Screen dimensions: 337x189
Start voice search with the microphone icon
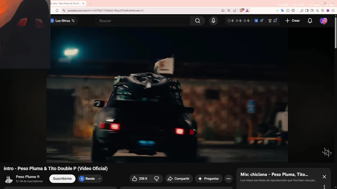pos(213,21)
